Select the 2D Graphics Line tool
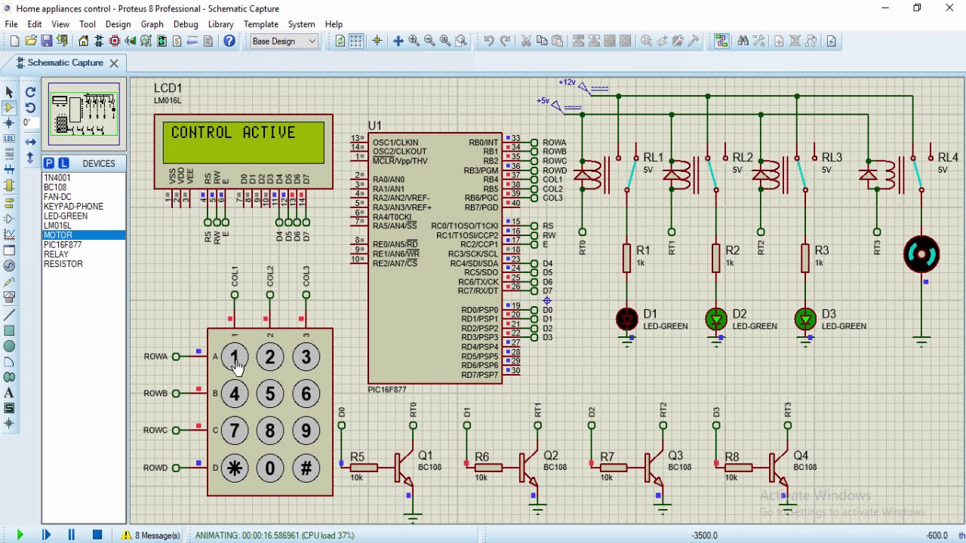The height and width of the screenshot is (543, 966). (x=9, y=314)
